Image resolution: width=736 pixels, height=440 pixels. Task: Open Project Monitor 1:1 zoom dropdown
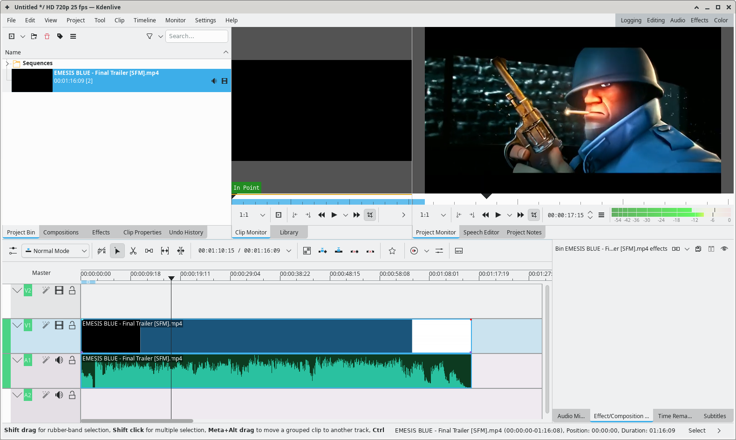tap(433, 215)
